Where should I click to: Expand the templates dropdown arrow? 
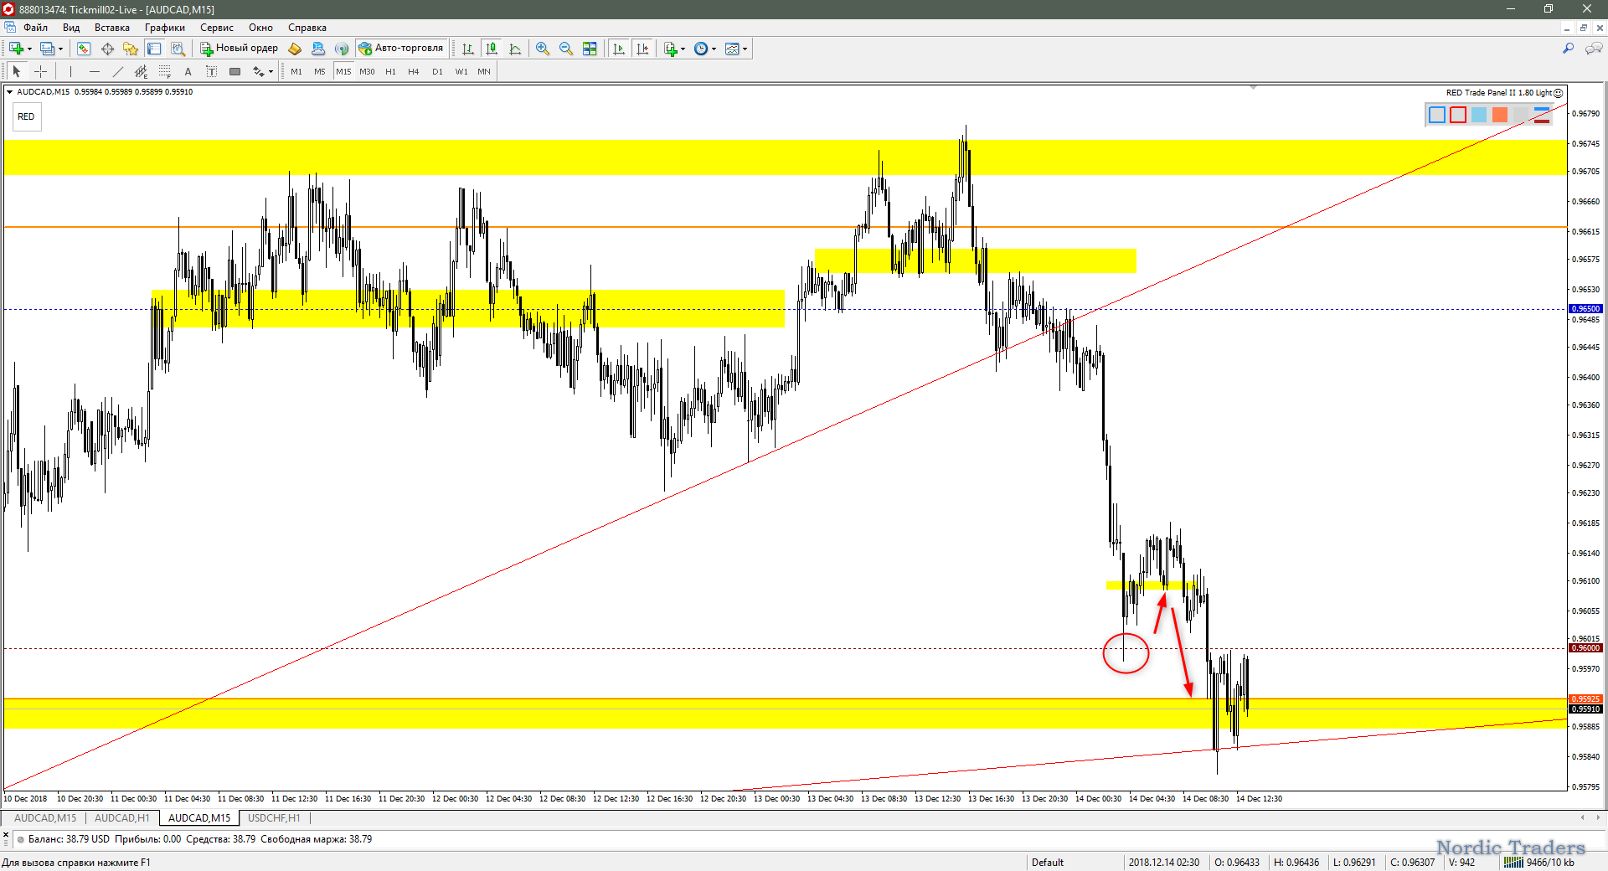[x=745, y=49]
